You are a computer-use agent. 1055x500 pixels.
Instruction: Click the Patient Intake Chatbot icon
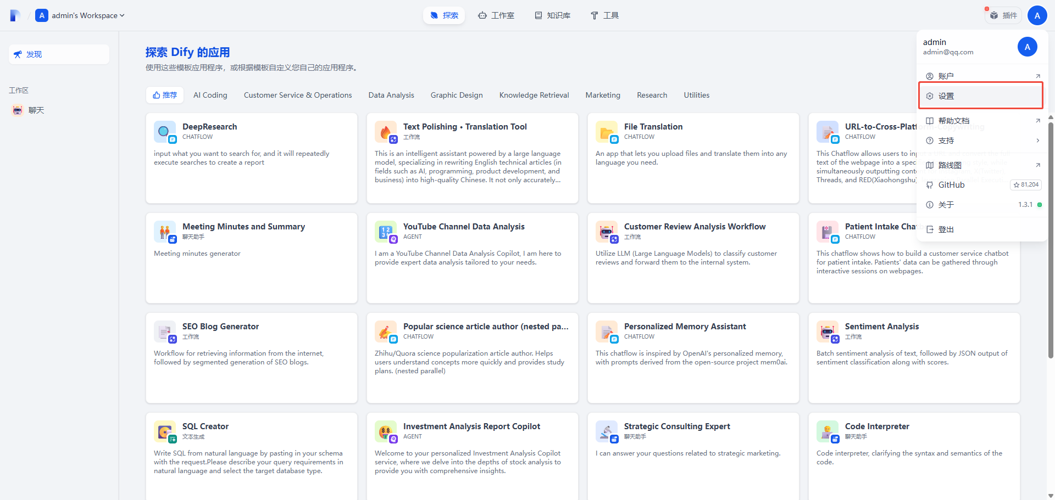click(828, 232)
